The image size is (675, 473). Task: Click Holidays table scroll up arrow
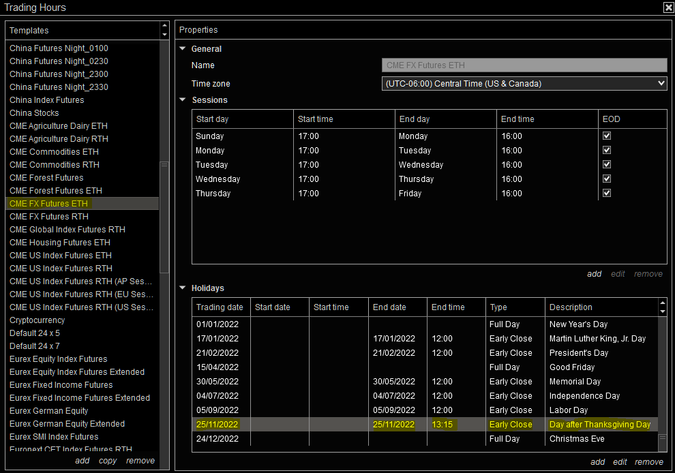click(x=662, y=303)
